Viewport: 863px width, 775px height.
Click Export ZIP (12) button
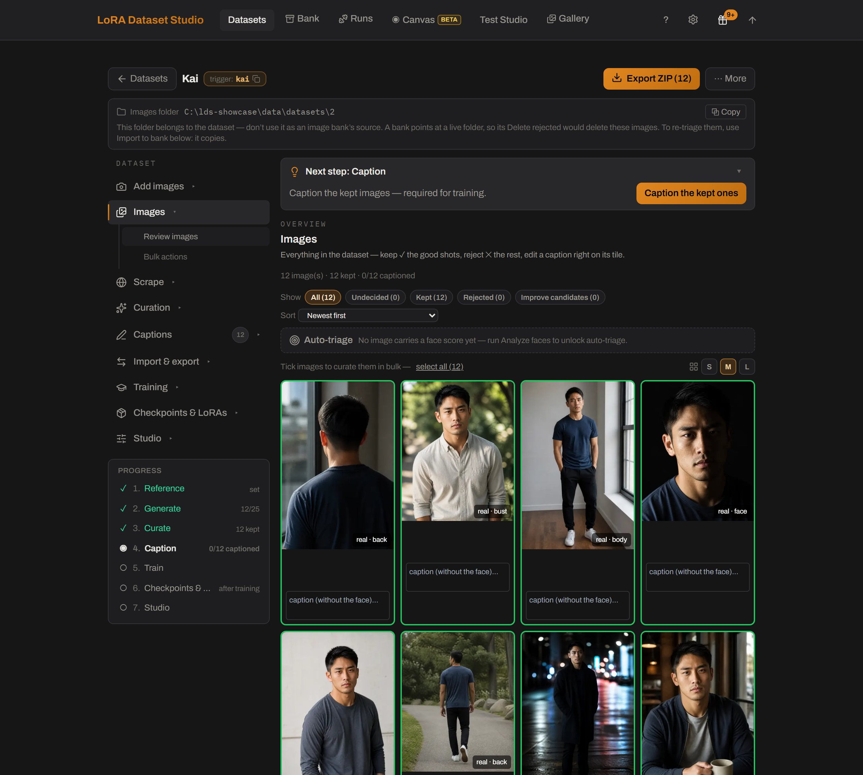tap(651, 79)
